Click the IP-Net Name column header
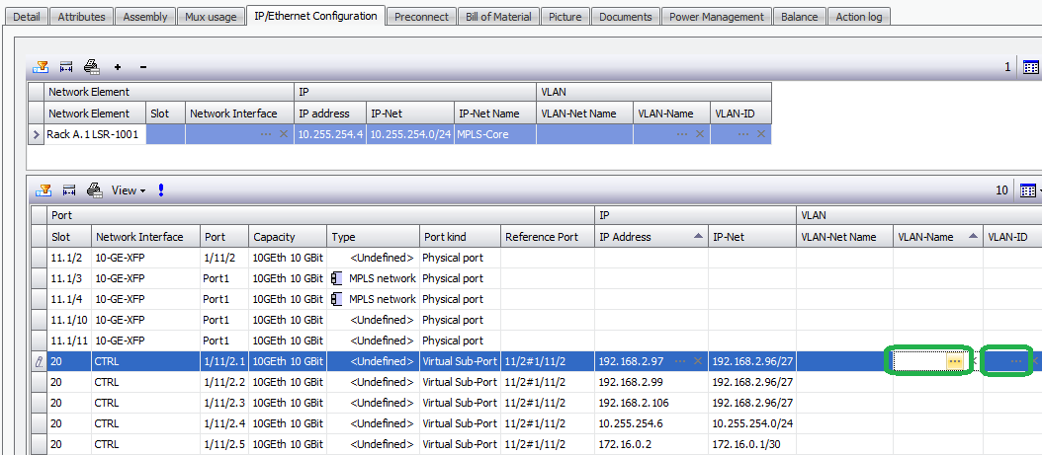 pos(494,114)
